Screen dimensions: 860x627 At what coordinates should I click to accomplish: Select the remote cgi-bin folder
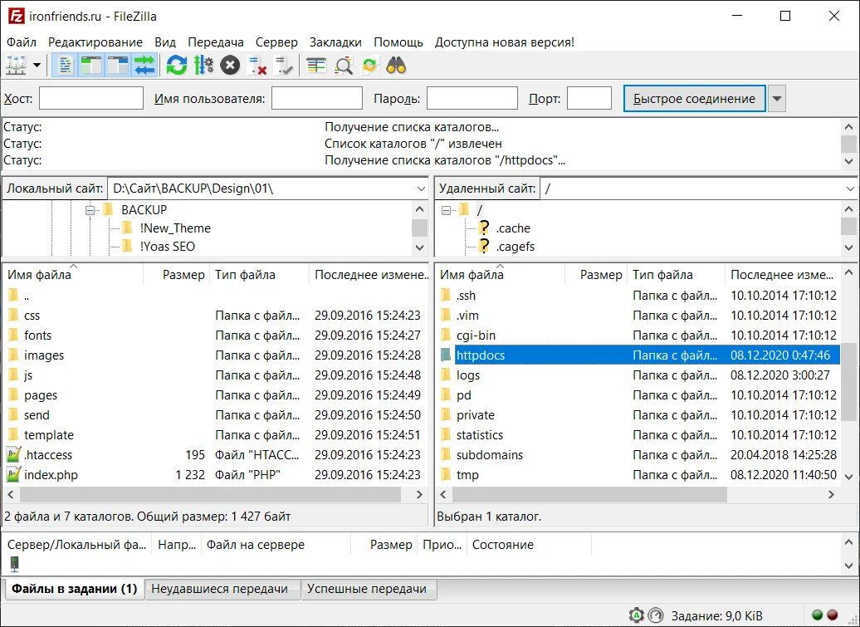click(x=476, y=336)
